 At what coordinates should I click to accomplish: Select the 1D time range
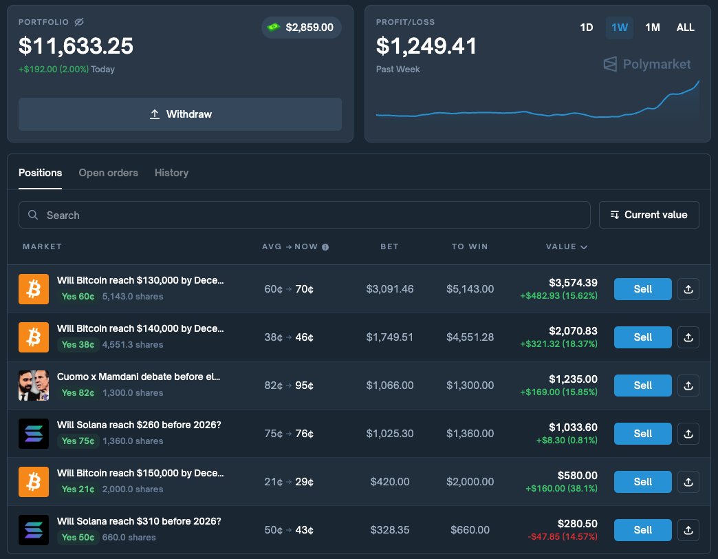(586, 28)
